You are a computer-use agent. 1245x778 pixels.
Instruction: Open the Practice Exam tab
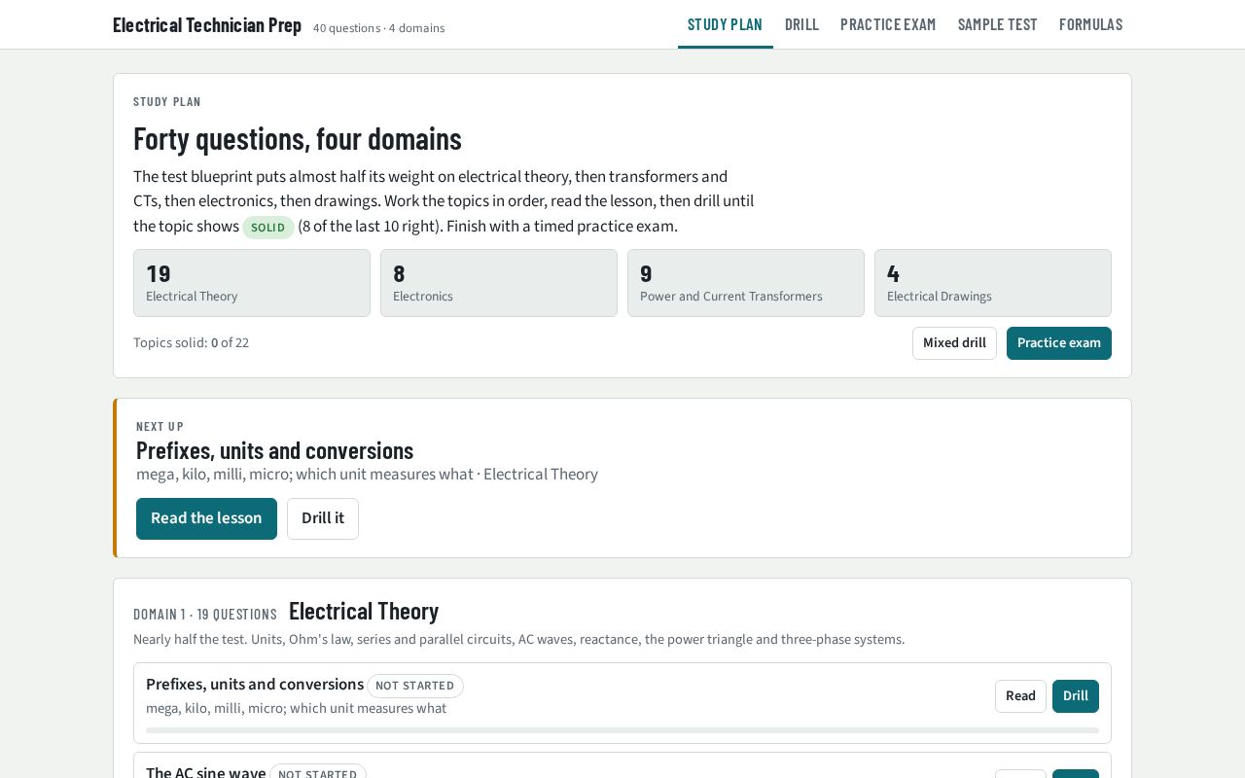click(888, 24)
